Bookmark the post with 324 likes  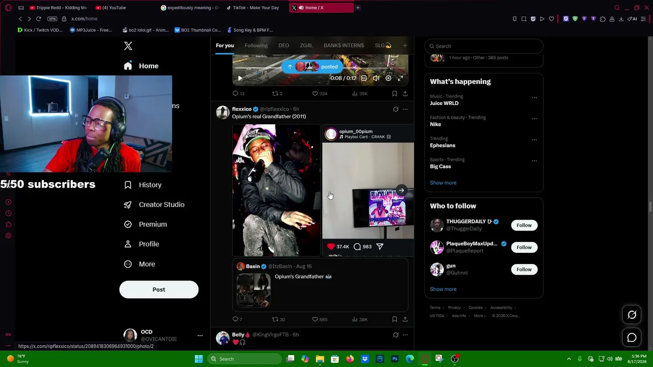point(394,93)
